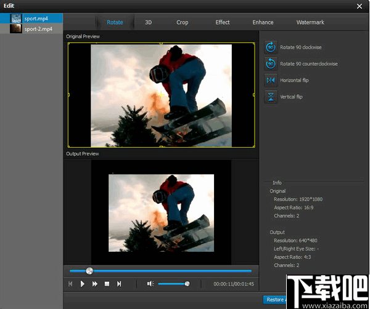Click the Horizontal flip icon
Screen dimensions: 370x309
pyautogui.click(x=271, y=80)
